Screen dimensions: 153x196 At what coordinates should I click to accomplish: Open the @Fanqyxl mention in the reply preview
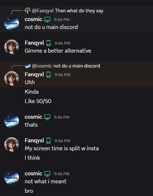[43, 11]
